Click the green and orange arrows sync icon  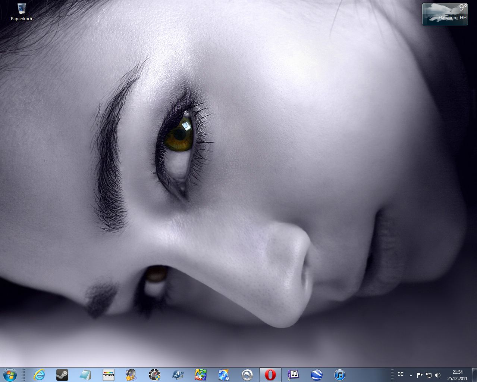tap(201, 375)
